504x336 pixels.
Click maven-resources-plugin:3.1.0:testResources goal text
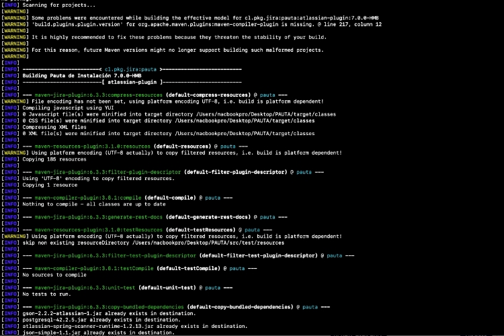(x=99, y=230)
